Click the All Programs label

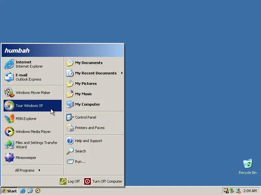pos(25,170)
